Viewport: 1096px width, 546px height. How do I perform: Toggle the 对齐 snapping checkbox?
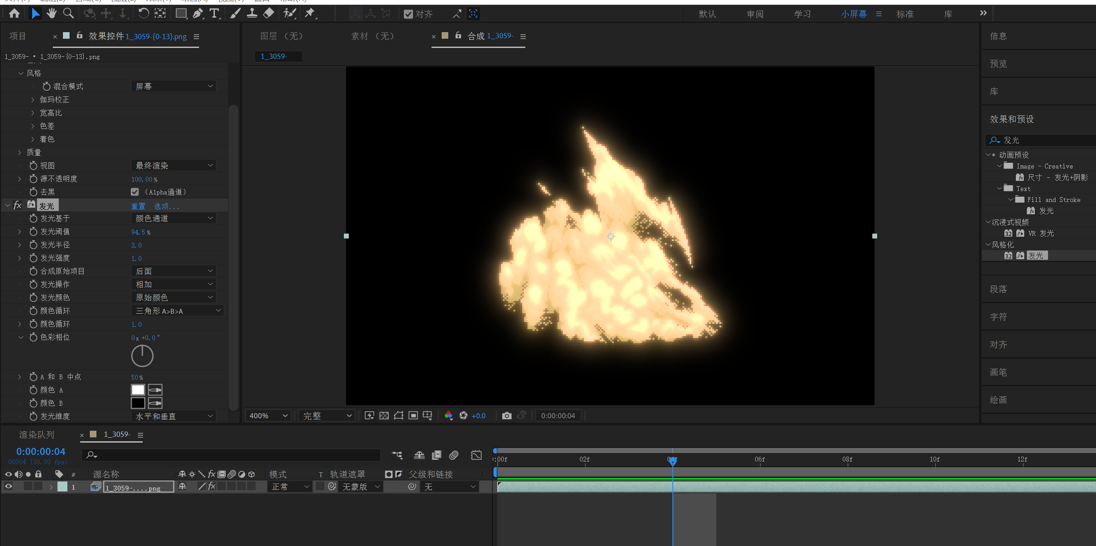409,15
